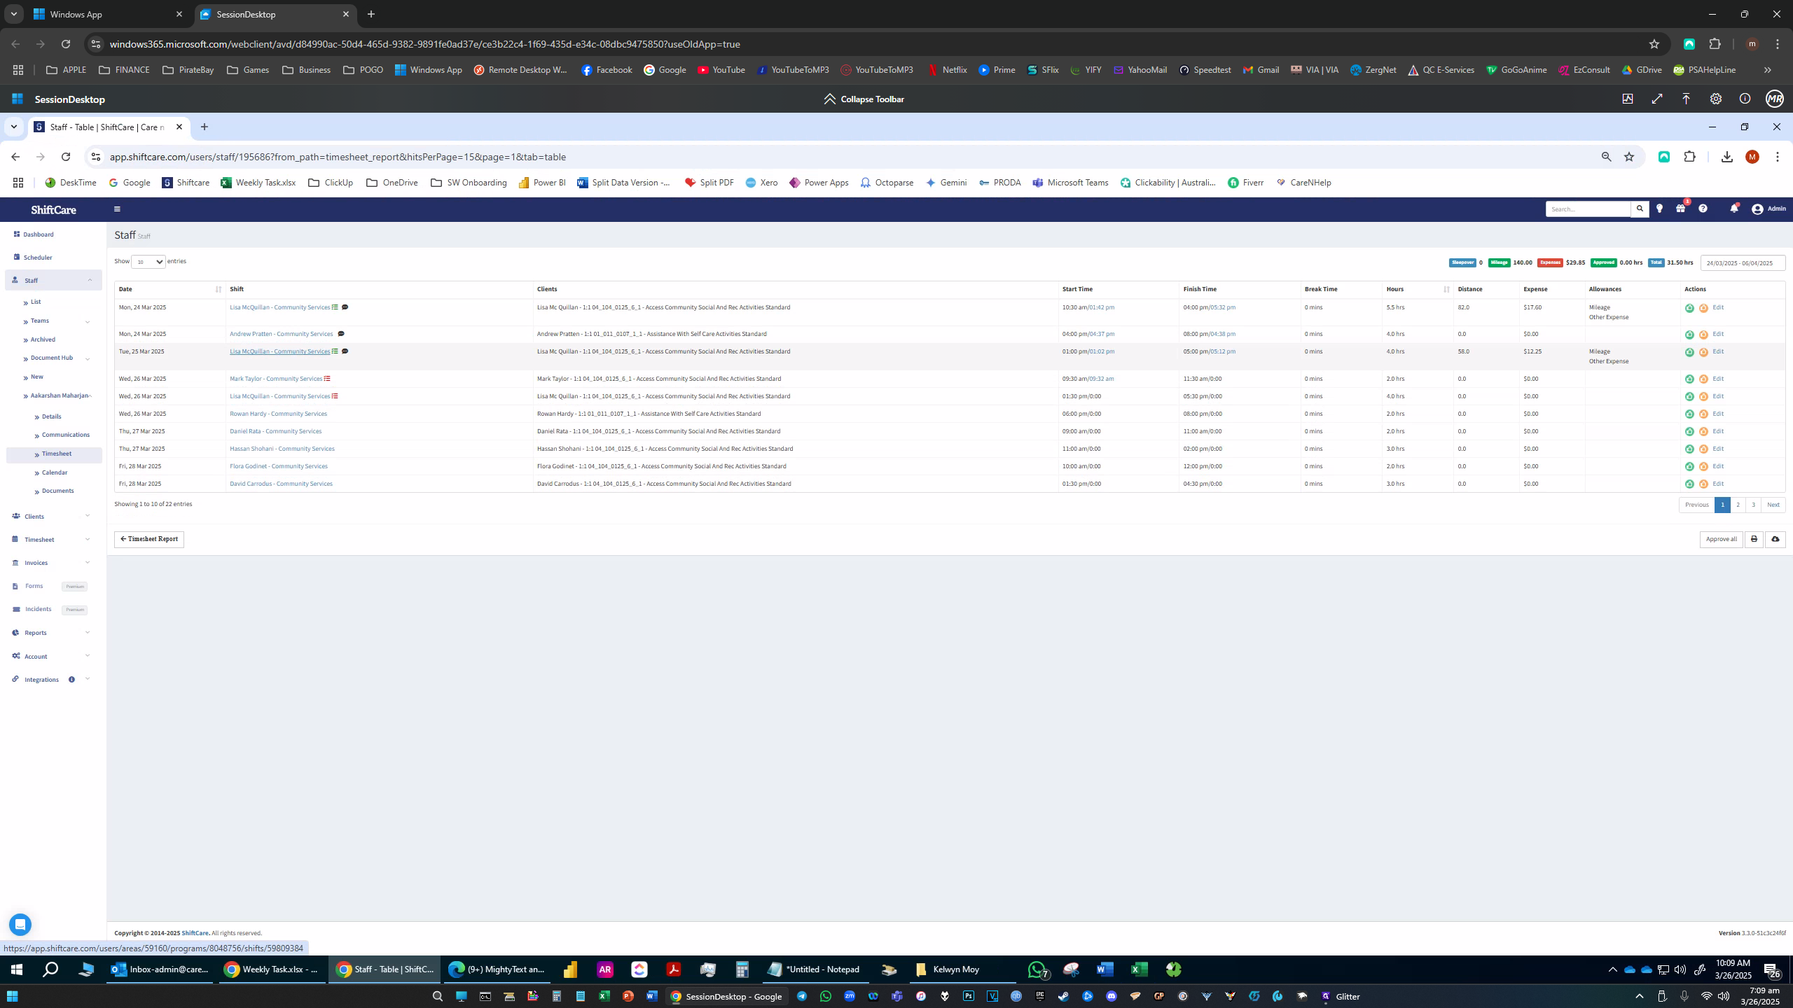Open the Admin user menu
The width and height of the screenshot is (1793, 1008).
click(x=1769, y=209)
